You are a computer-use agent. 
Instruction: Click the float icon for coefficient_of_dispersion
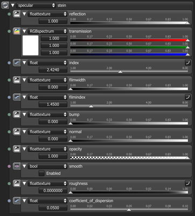[17, 201]
